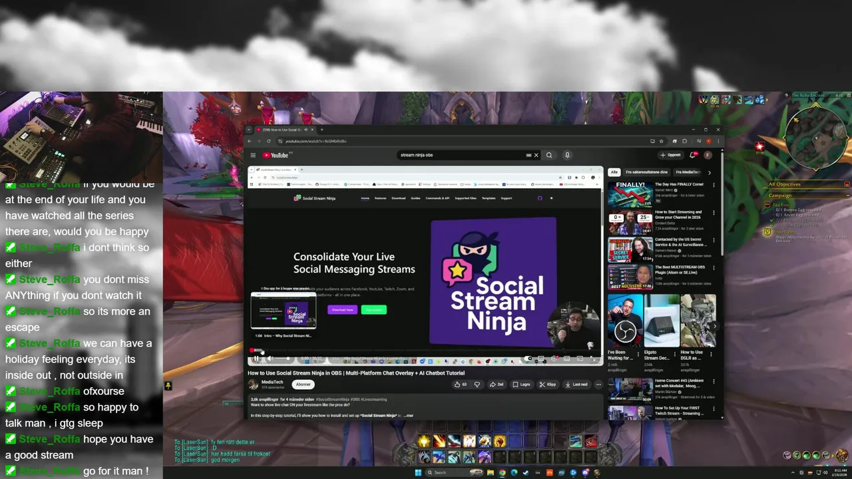Click the first action bar spell icon
Screen dimensions: 852x479
click(x=423, y=441)
